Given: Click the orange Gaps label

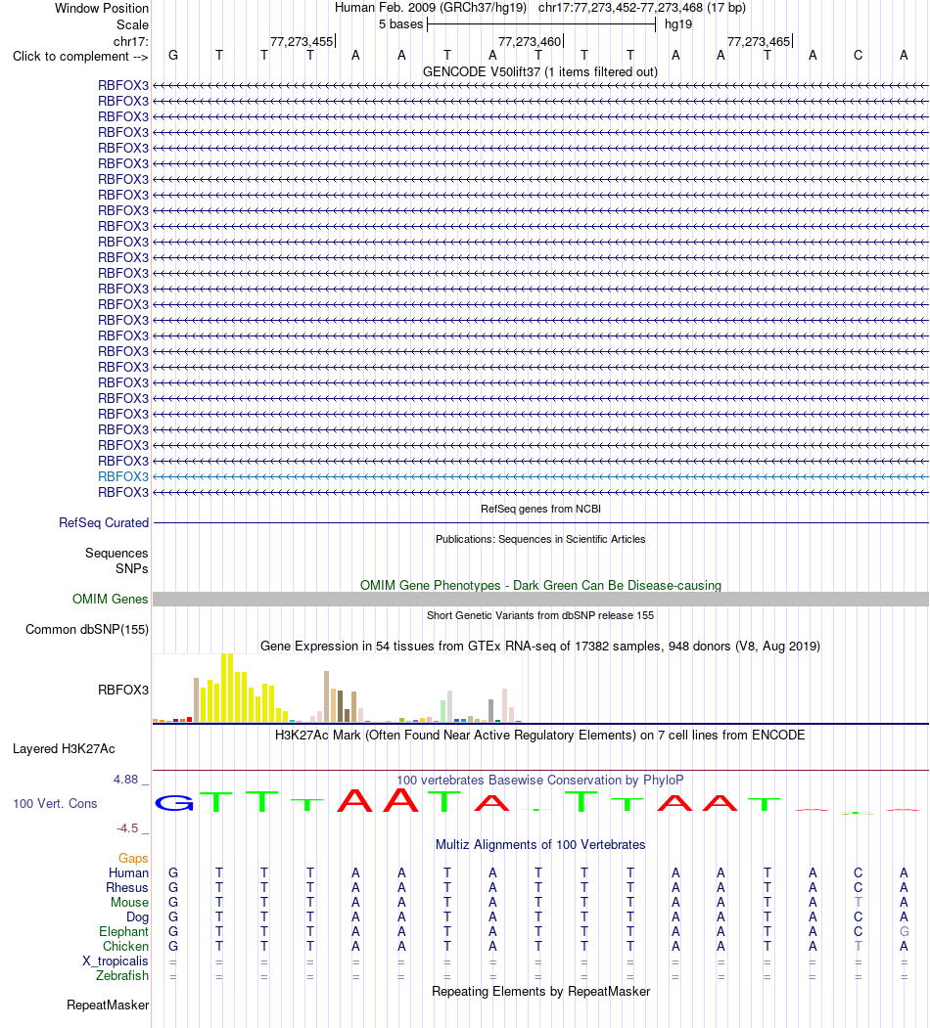Looking at the screenshot, I should pos(133,858).
